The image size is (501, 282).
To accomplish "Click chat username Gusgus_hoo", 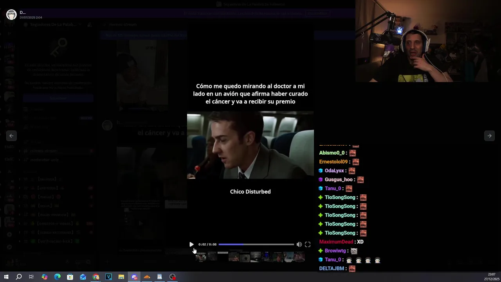I will pyautogui.click(x=339, y=179).
